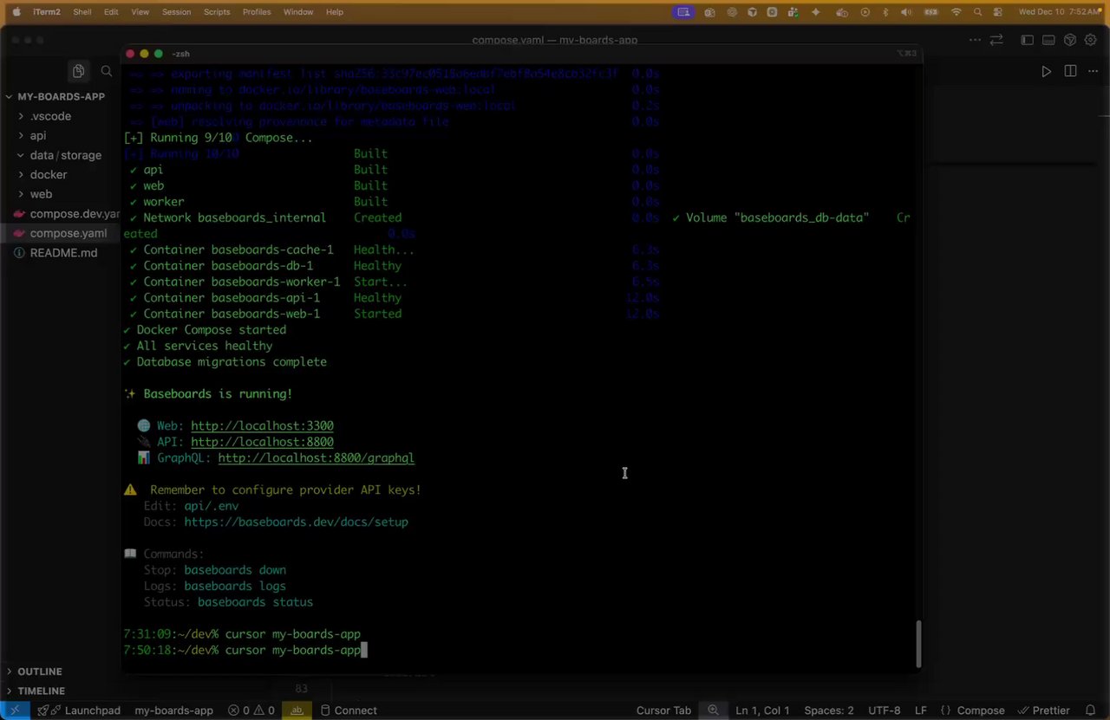Run the file with the play icon
This screenshot has width=1110, height=720.
click(1046, 72)
